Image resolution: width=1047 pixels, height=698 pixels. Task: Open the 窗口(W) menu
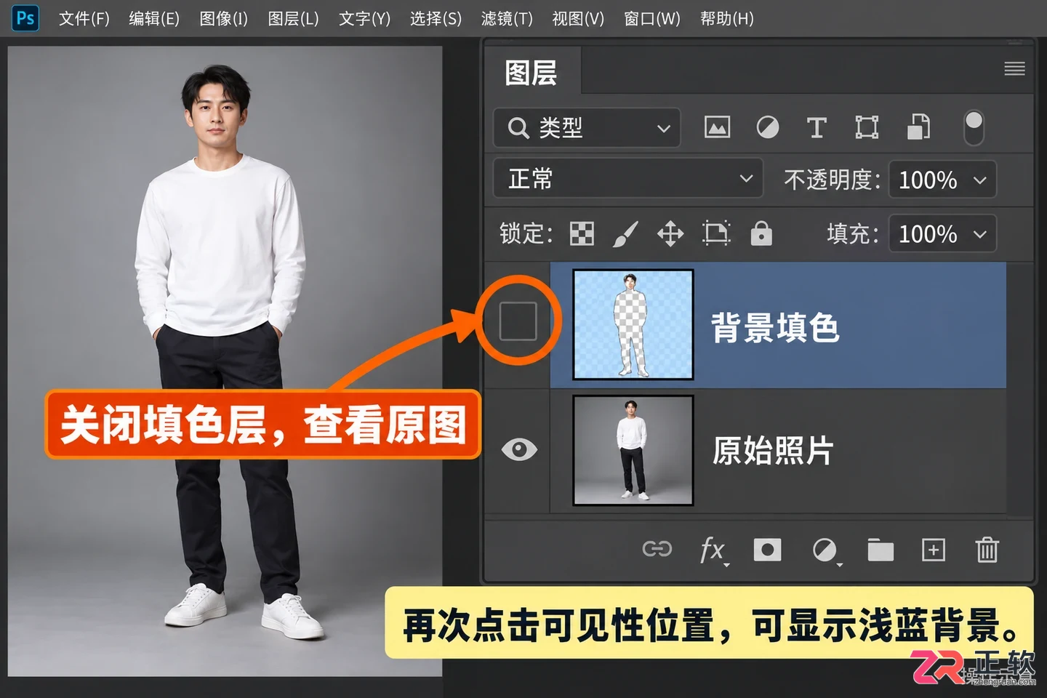coord(652,18)
